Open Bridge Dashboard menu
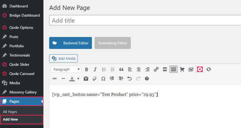Screen dimensions: 241x128 point(24,15)
